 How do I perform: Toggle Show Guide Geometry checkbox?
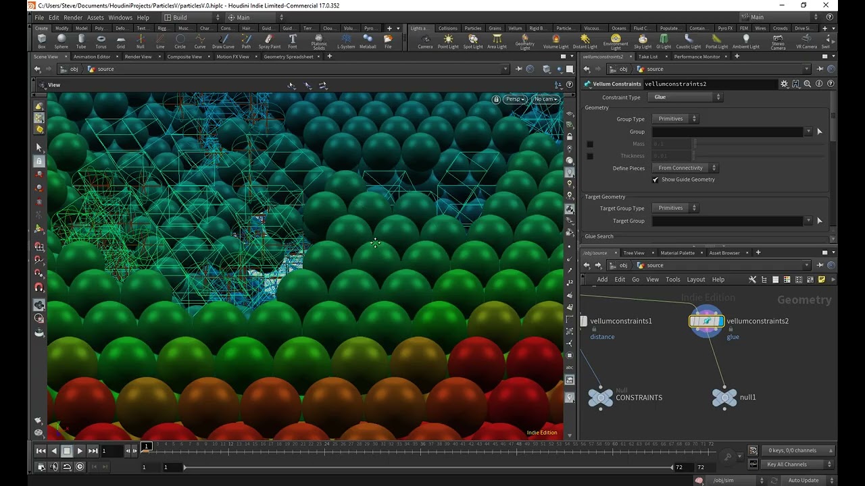pyautogui.click(x=656, y=180)
